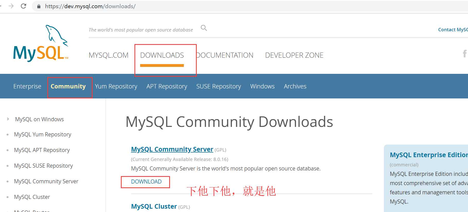Switch to Community tab

pos(68,86)
